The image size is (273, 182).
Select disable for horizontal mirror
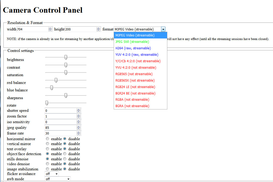tap(65, 139)
